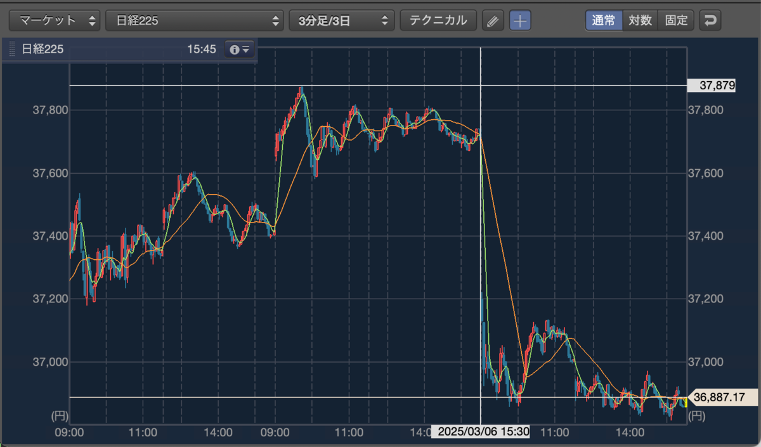
Task: Click the 15:45 time in legend
Action: coord(202,49)
